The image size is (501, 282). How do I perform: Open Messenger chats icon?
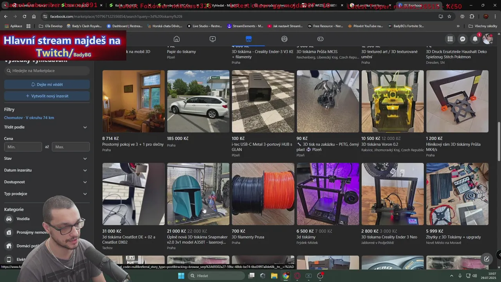(x=463, y=39)
